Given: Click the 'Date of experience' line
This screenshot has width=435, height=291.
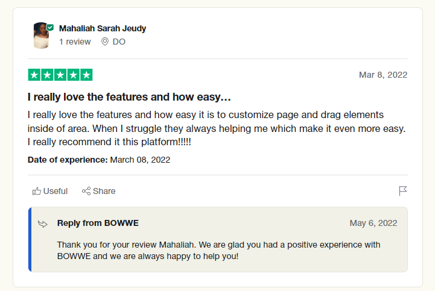Looking at the screenshot, I should pos(99,160).
